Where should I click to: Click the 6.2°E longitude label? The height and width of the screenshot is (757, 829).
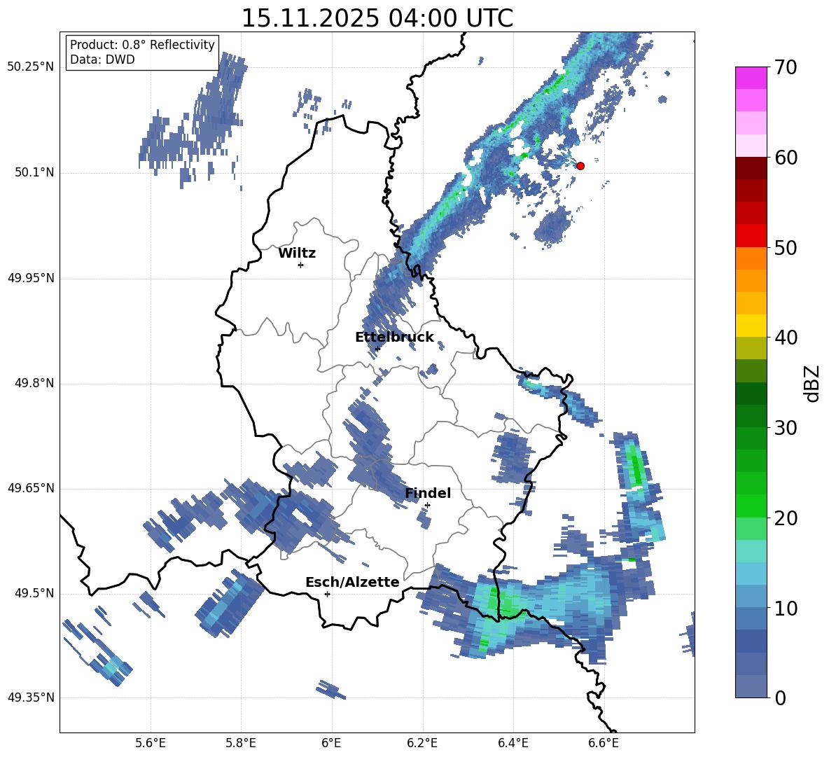[x=422, y=743]
